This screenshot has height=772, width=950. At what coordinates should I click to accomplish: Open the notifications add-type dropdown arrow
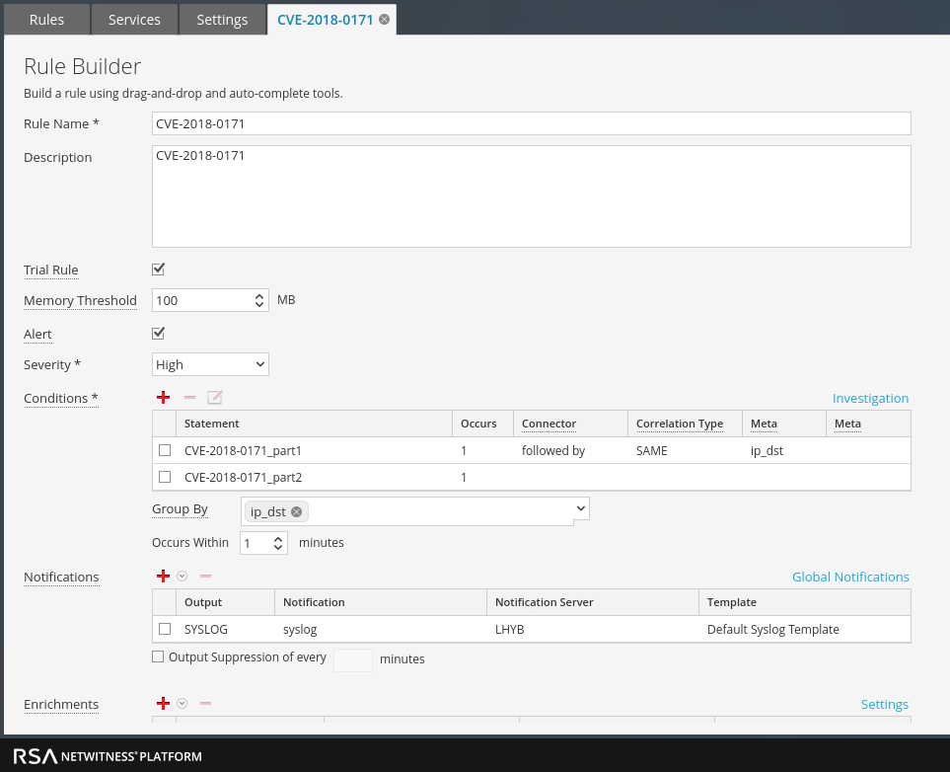[183, 577]
